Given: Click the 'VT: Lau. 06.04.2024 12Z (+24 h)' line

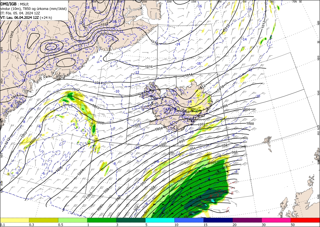Looking at the screenshot, I should click(26, 18).
